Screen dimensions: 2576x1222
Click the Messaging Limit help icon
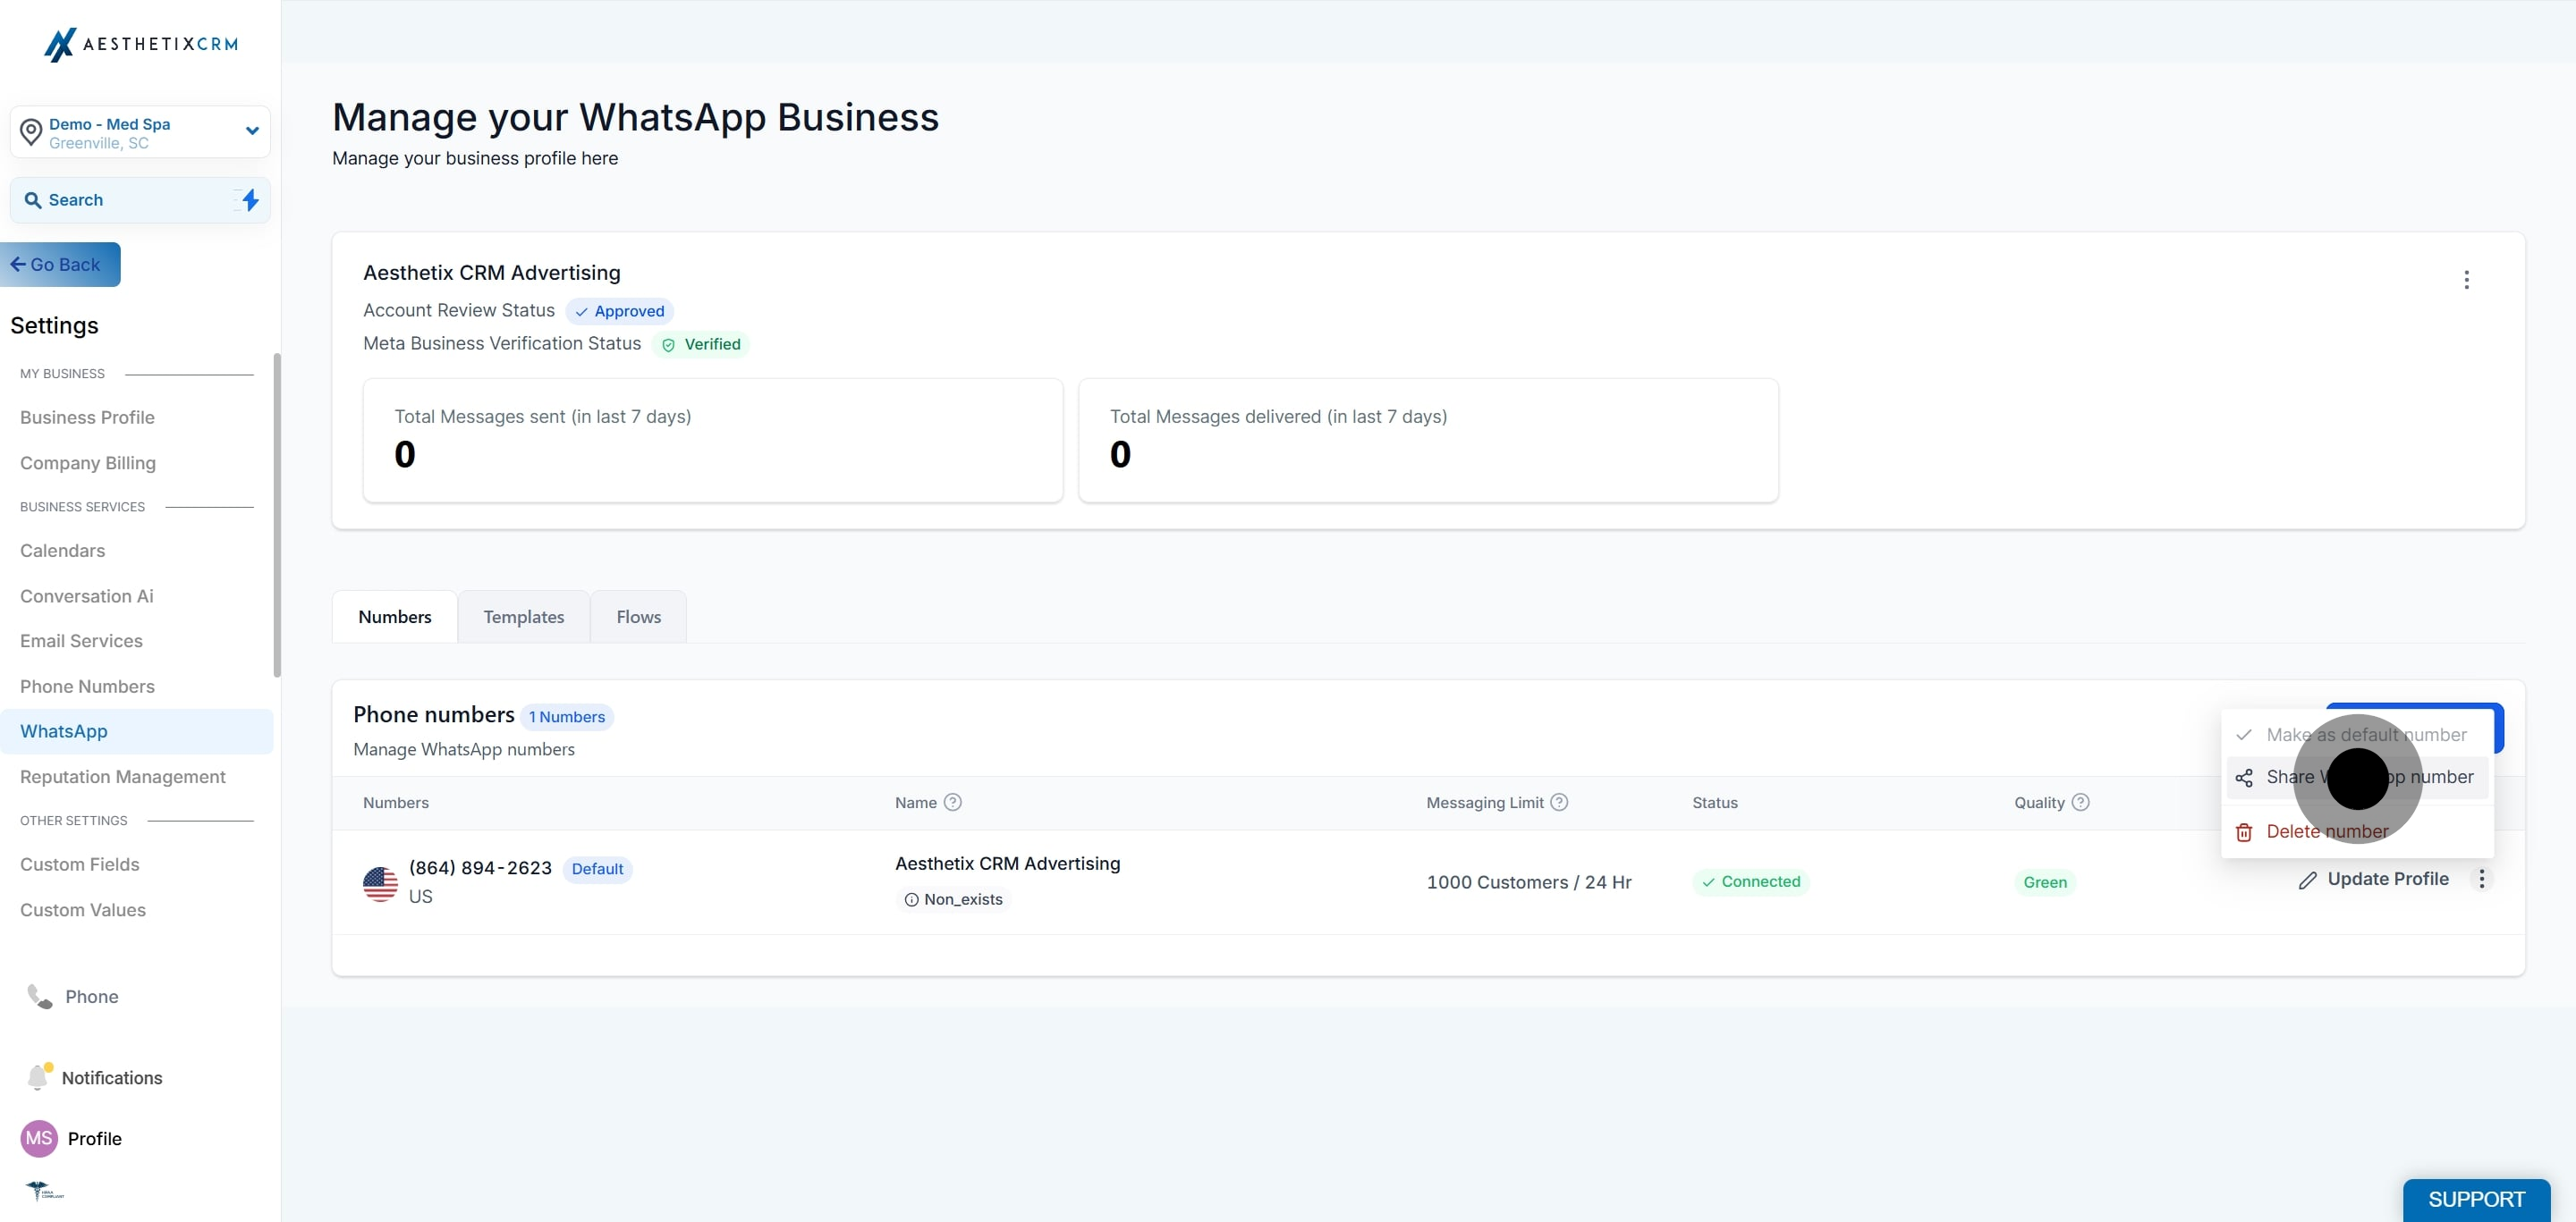pos(1559,803)
